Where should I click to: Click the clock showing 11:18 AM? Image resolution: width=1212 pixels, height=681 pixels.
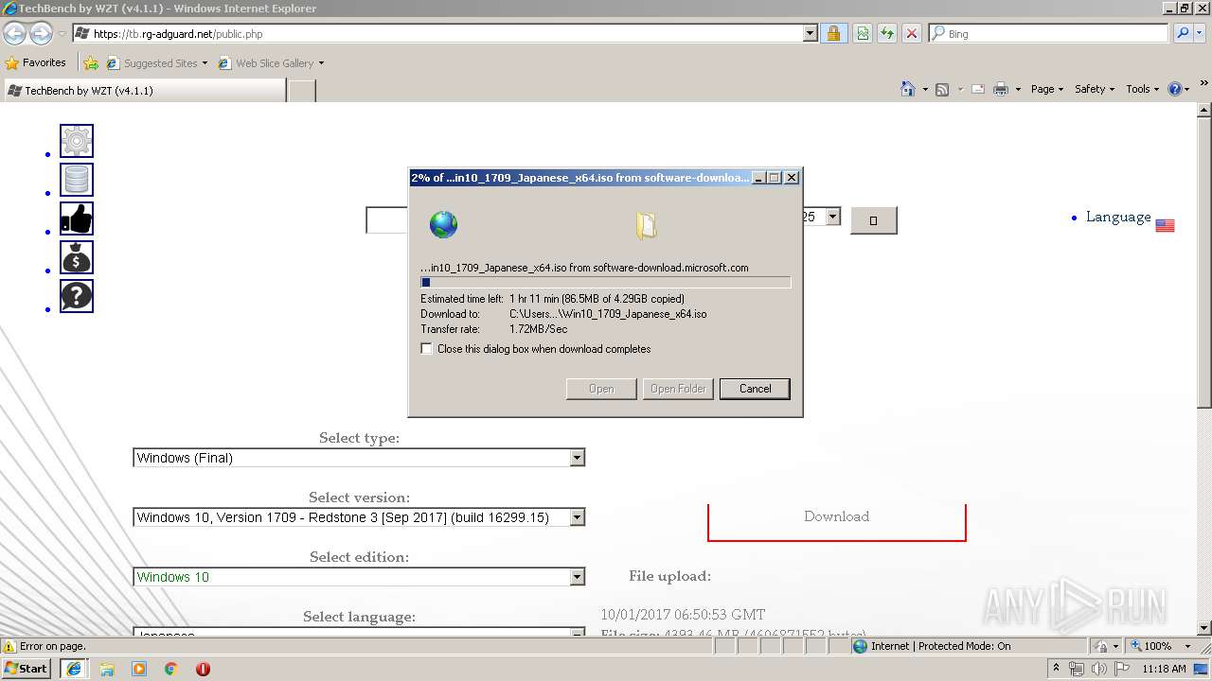click(x=1164, y=669)
